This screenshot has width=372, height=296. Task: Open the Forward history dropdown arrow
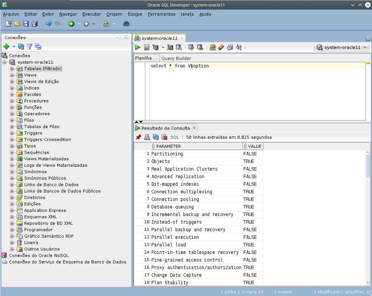tap(94, 24)
